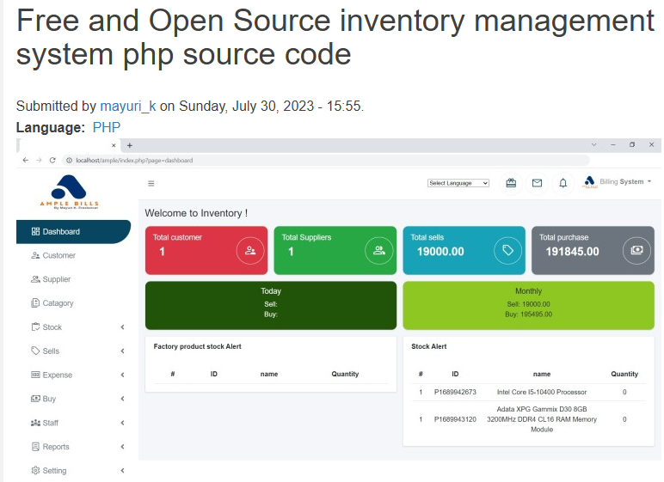Open the Billing System user dropdown
Screen dimensions: 664x482
click(618, 182)
